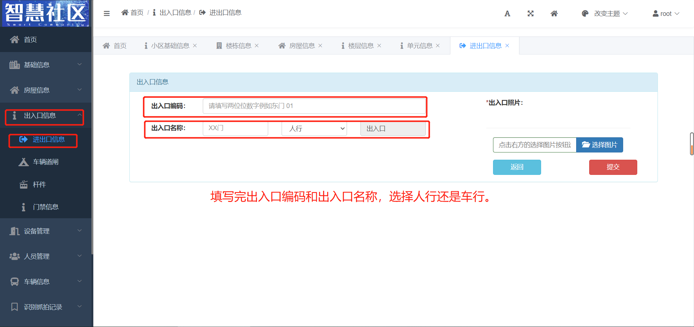The height and width of the screenshot is (327, 694).
Task: Click the fullscreen toggle icon in header
Action: (x=530, y=13)
